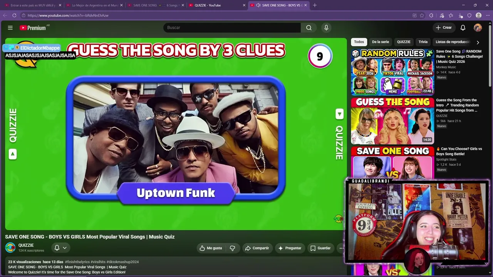This screenshot has height=277, width=493.
Task: Open the account avatar menu
Action: [478, 28]
